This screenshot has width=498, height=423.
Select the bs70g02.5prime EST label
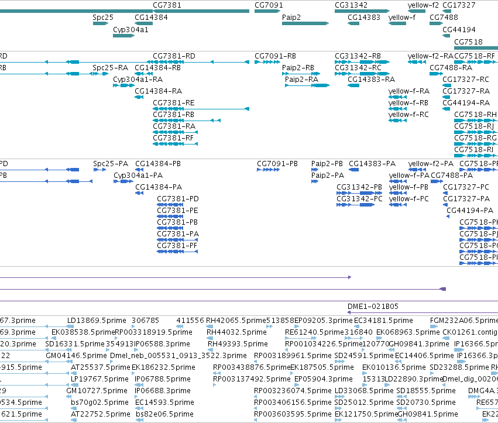pyautogui.click(x=99, y=403)
